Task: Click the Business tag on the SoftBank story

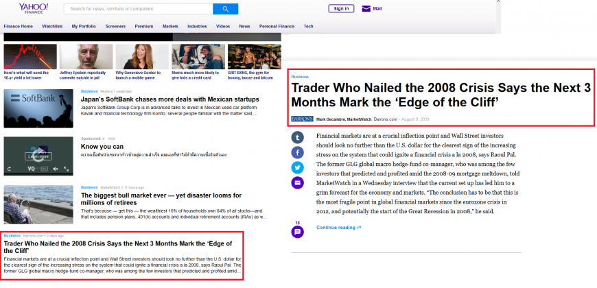Action: tap(89, 91)
